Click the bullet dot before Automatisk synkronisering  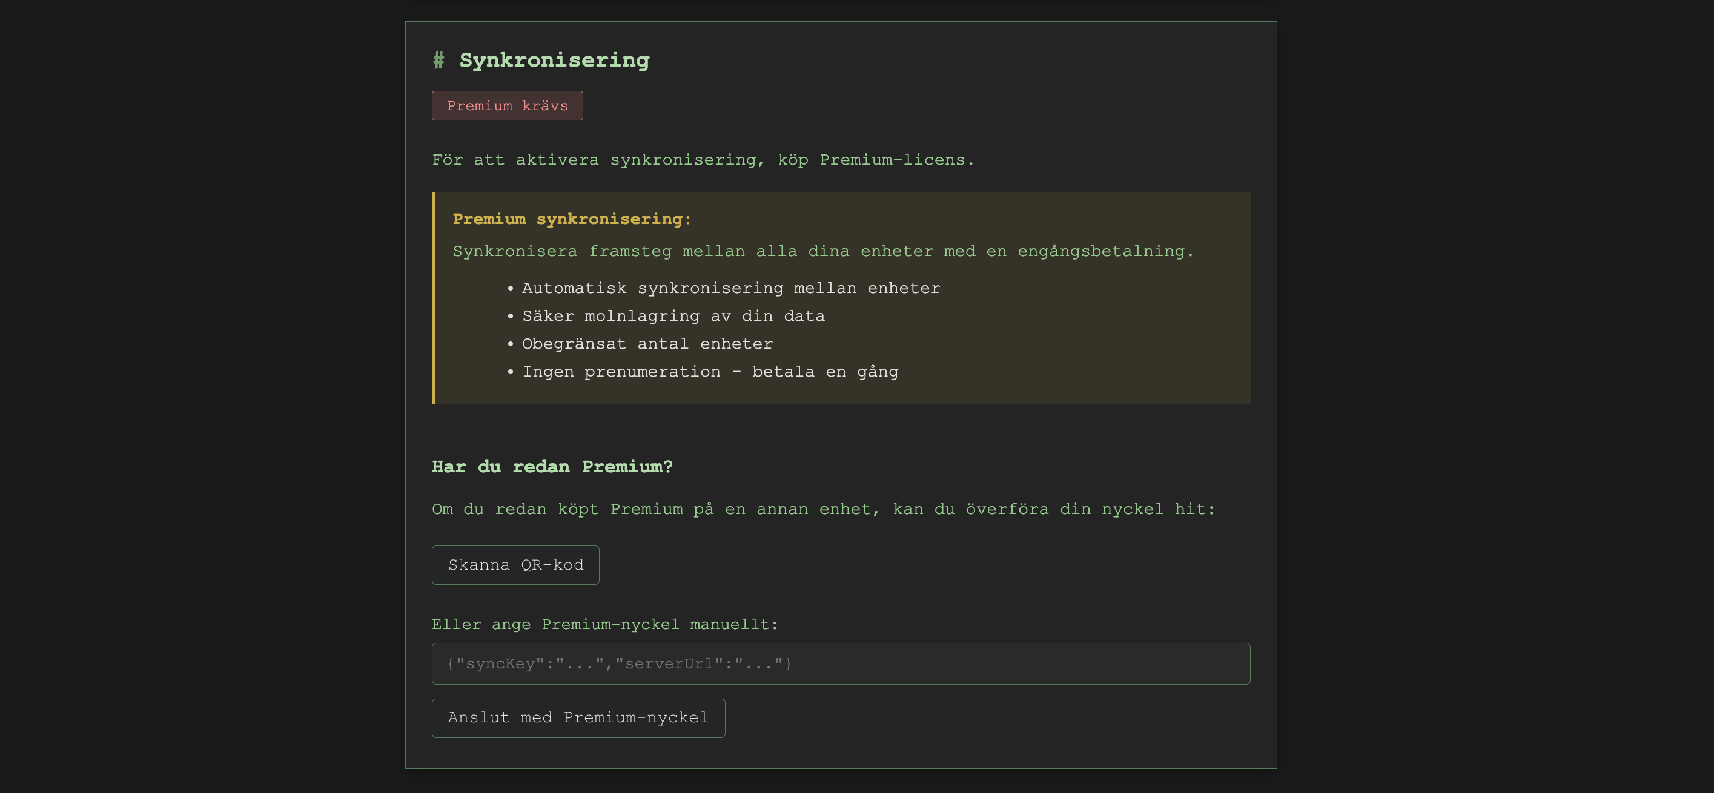tap(511, 289)
